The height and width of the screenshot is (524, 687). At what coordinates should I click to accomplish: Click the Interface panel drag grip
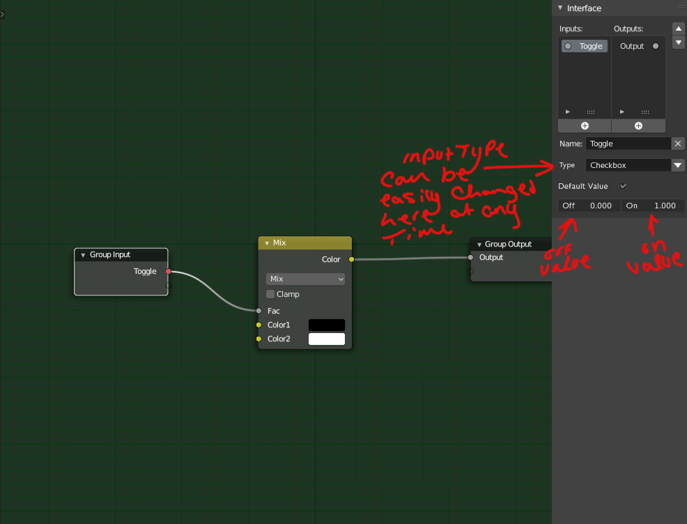click(x=681, y=8)
